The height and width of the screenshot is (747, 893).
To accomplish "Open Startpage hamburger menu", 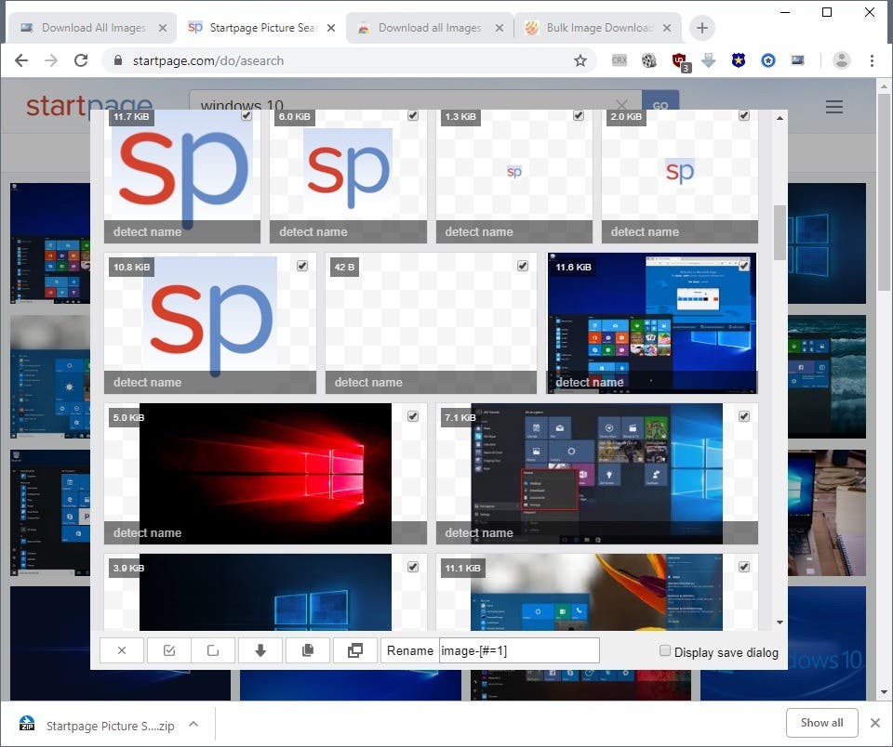I will pyautogui.click(x=833, y=107).
